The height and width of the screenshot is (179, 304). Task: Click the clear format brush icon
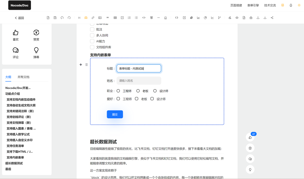[x=251, y=18]
